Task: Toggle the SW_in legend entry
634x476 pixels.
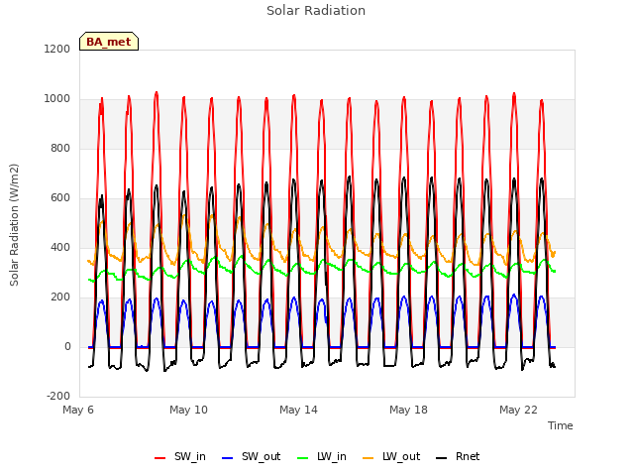Action: point(180,457)
